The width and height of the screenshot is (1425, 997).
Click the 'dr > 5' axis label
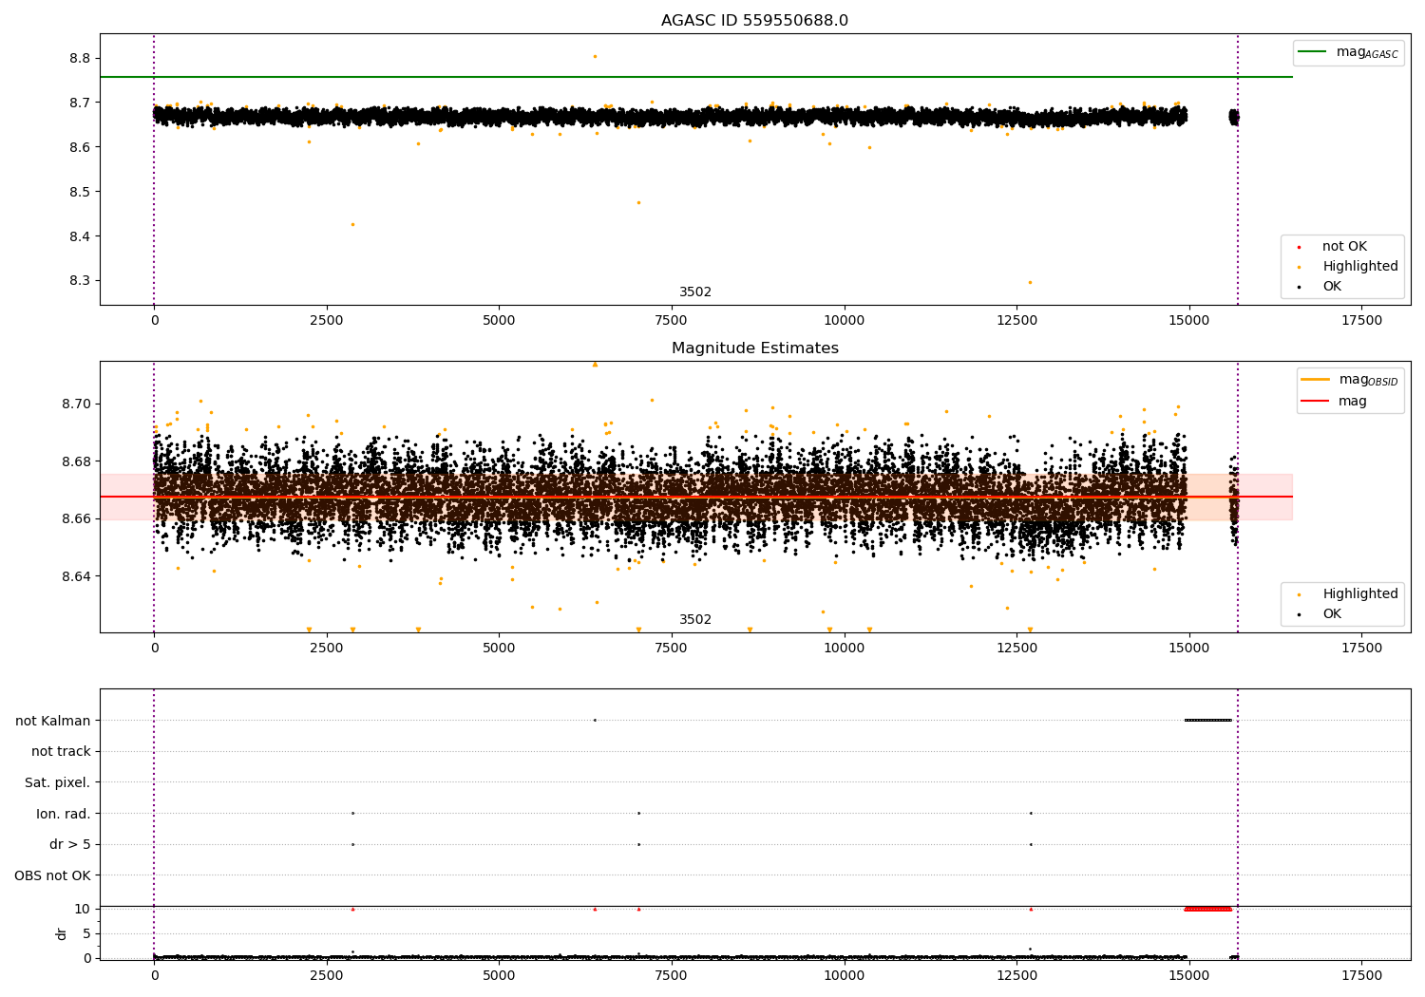click(x=69, y=845)
